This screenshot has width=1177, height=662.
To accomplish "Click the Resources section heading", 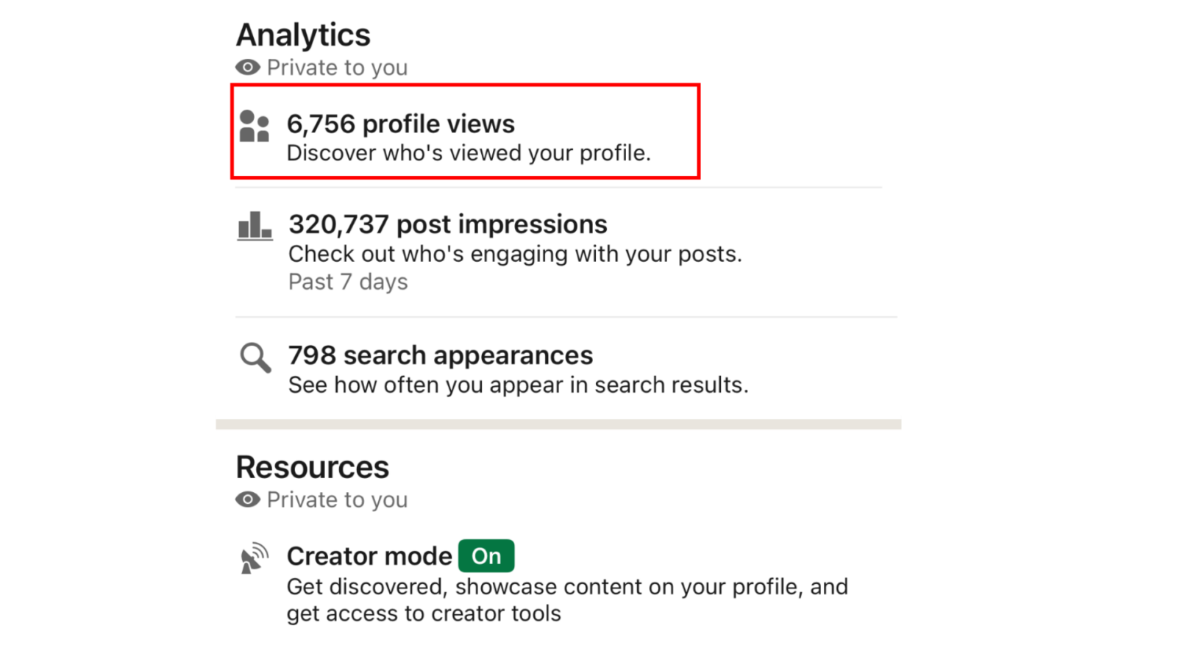I will (312, 466).
